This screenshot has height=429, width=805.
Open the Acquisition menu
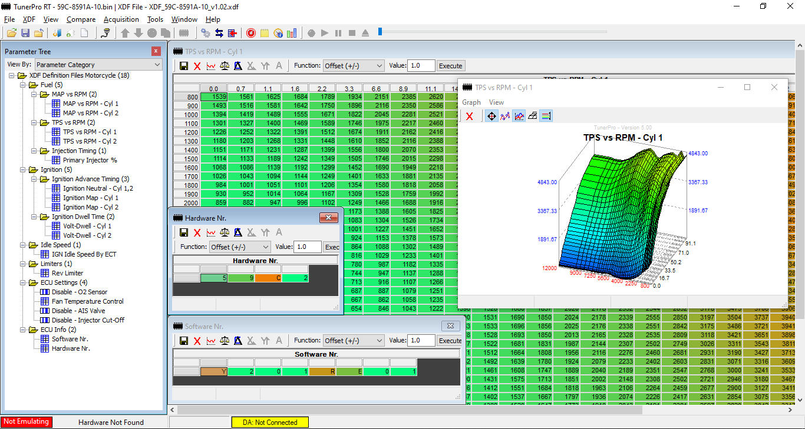(x=121, y=19)
